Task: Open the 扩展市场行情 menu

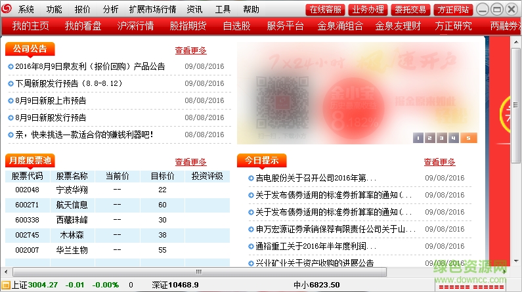Action: [x=153, y=9]
